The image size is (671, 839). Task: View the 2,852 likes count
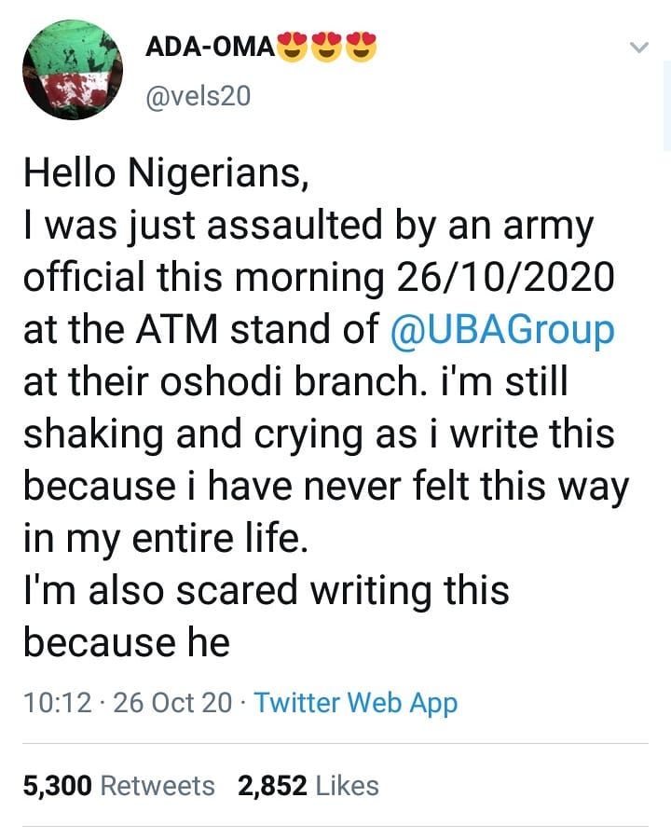click(x=272, y=786)
